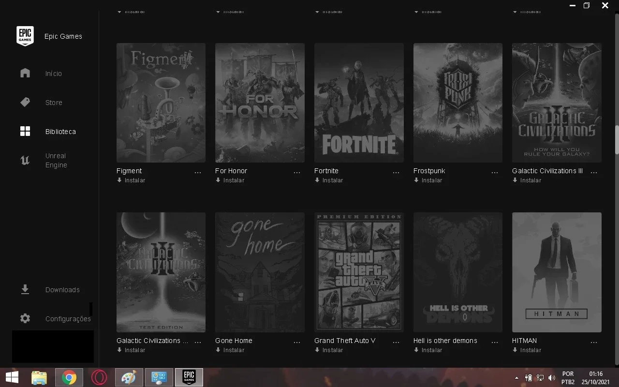Open options menu for Hell is other demons
This screenshot has width=619, height=387.
(495, 342)
